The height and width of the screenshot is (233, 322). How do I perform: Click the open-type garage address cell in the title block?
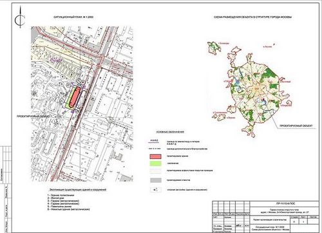(x=285, y=211)
